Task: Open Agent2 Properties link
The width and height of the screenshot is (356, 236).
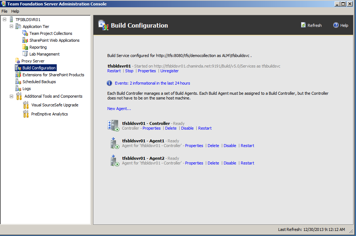Action: click(194, 163)
